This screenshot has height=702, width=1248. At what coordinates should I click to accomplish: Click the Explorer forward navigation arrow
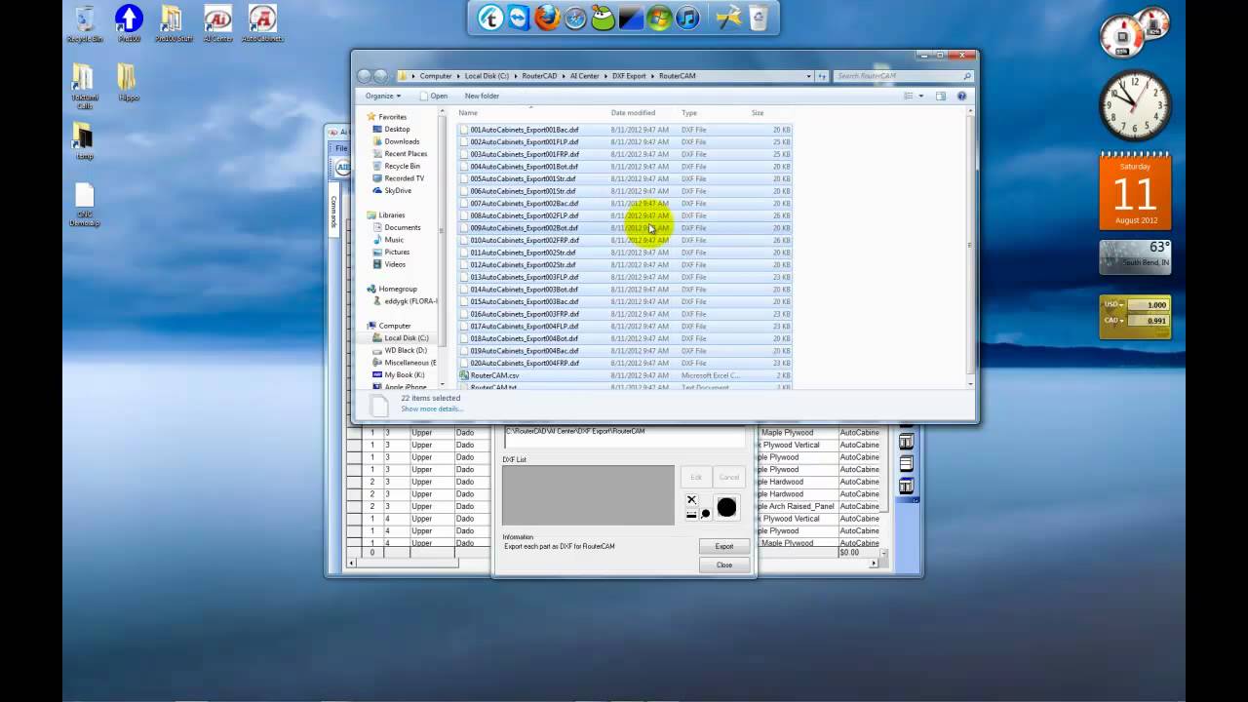[x=380, y=75]
